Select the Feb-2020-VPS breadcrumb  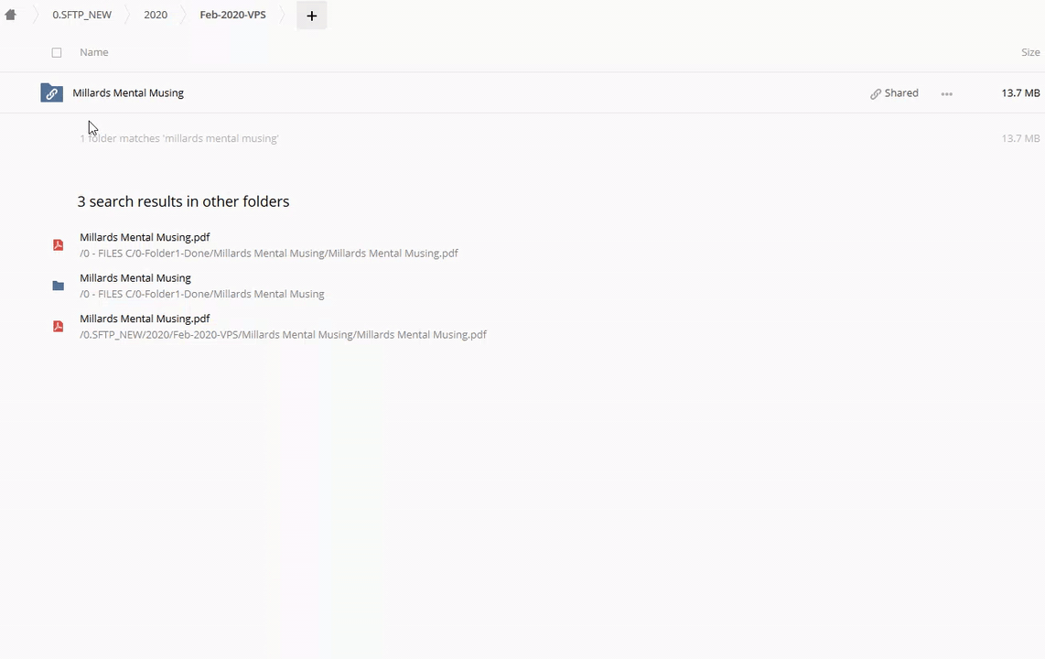[232, 15]
